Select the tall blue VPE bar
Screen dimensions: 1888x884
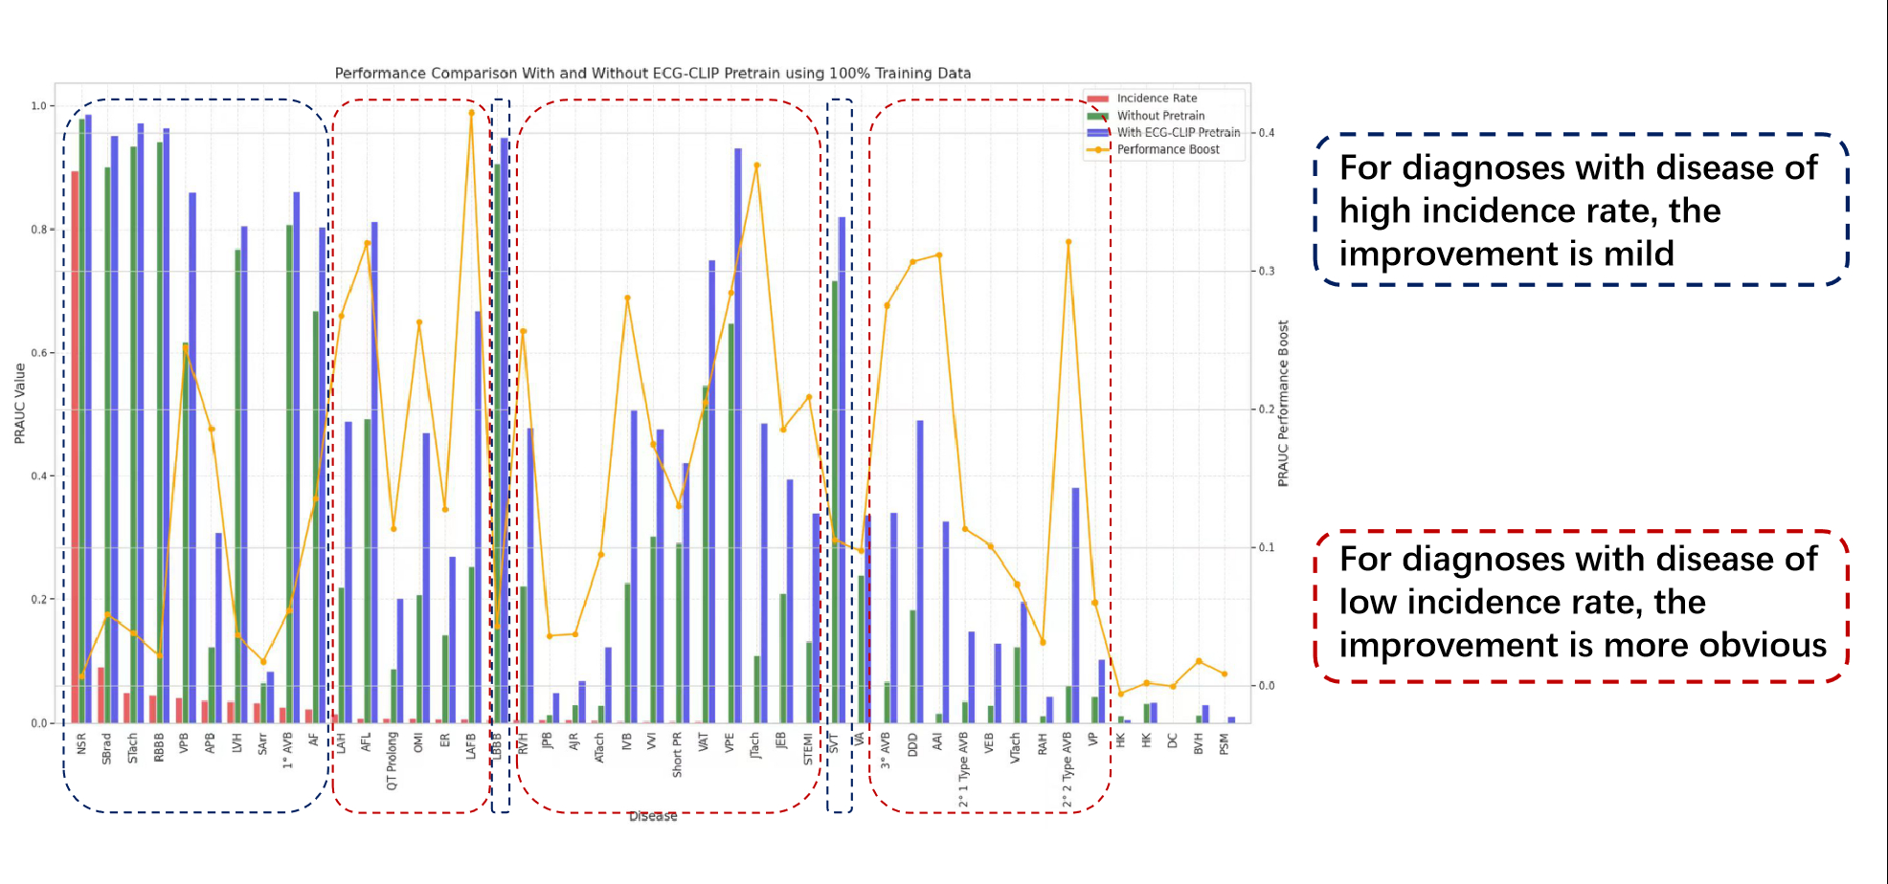pyautogui.click(x=738, y=431)
